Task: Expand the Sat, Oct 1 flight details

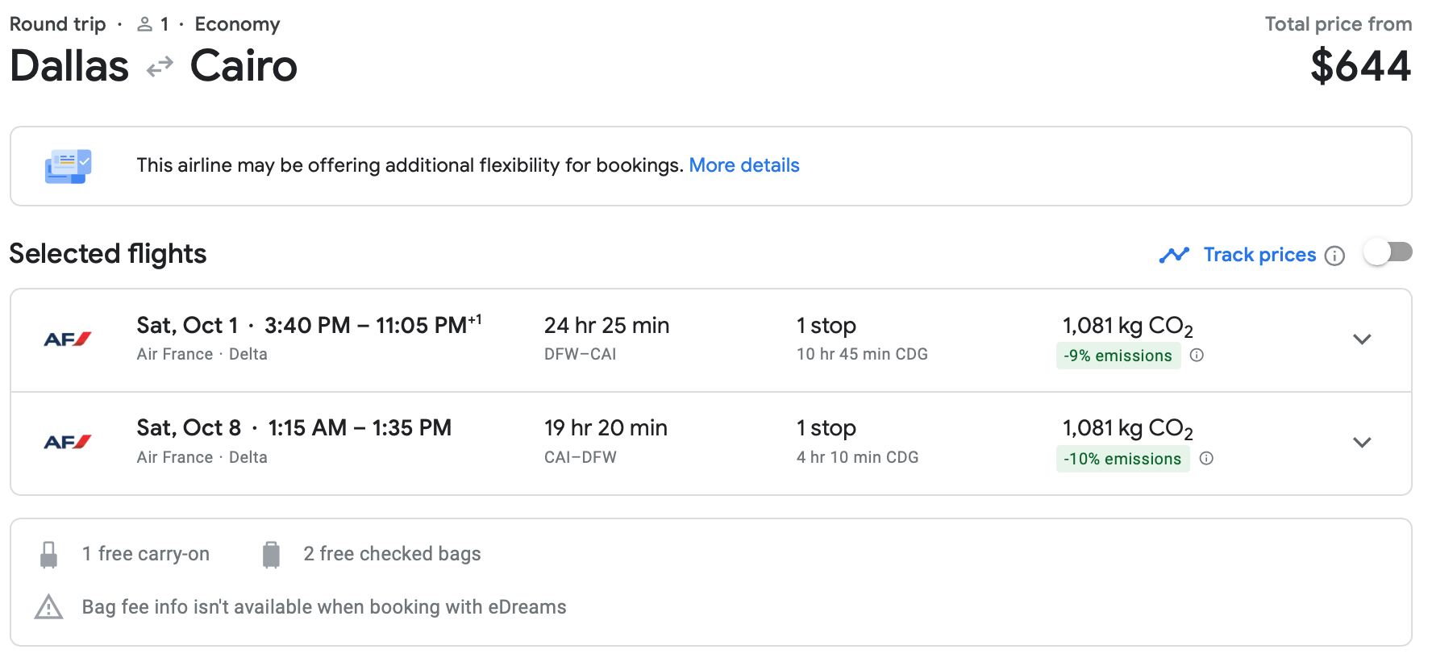Action: coord(1362,339)
